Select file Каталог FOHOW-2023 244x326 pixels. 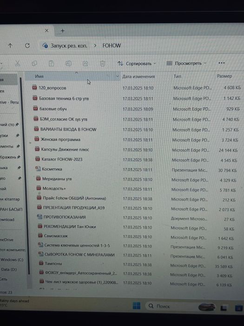[x=62, y=159]
